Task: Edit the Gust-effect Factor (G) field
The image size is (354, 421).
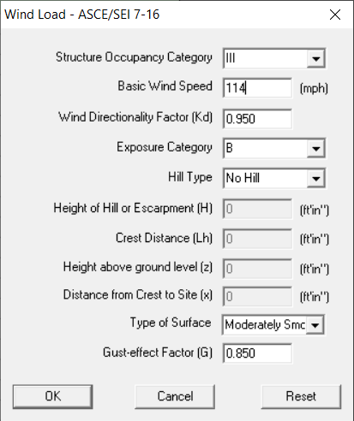Action: 257,353
